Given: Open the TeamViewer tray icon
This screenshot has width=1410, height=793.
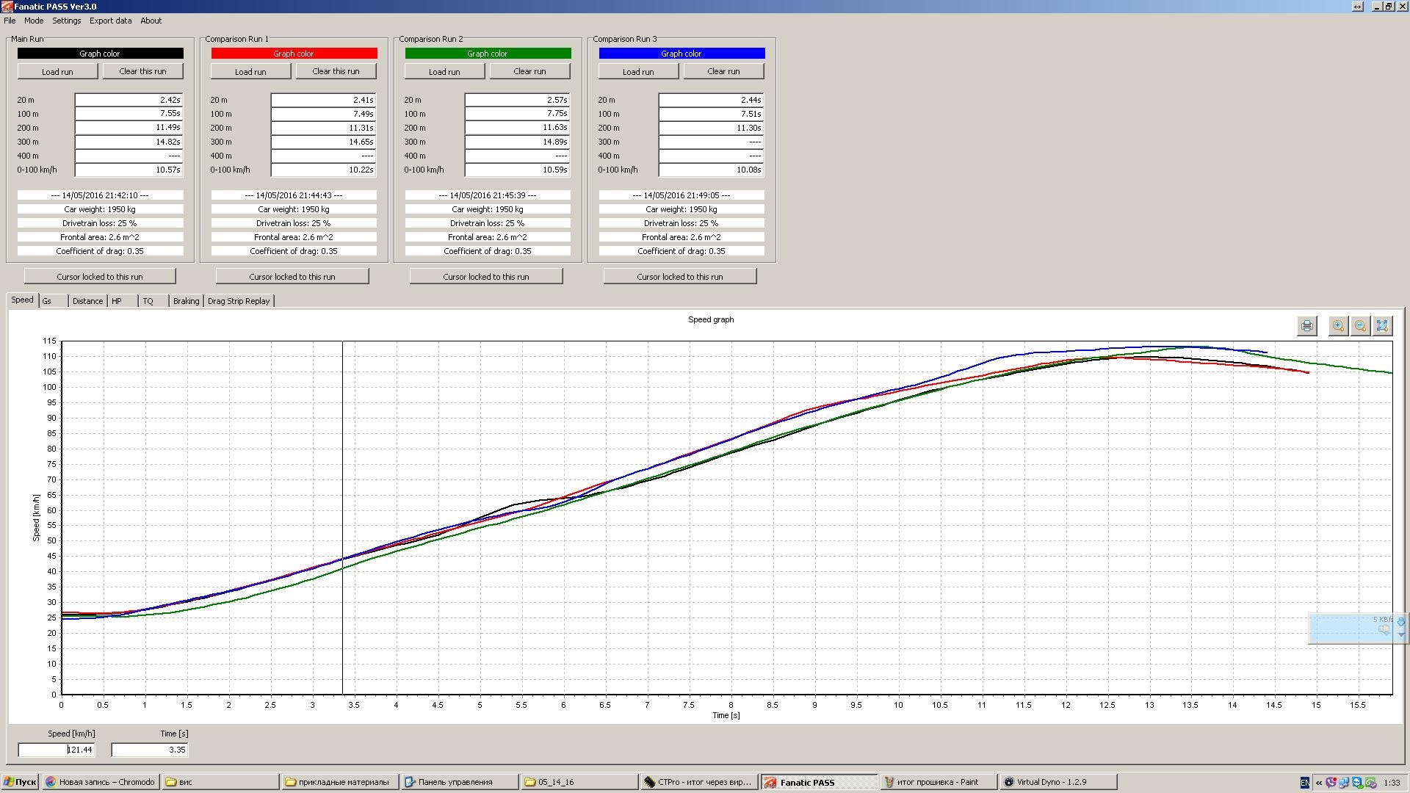Looking at the screenshot, I should coord(1358,783).
